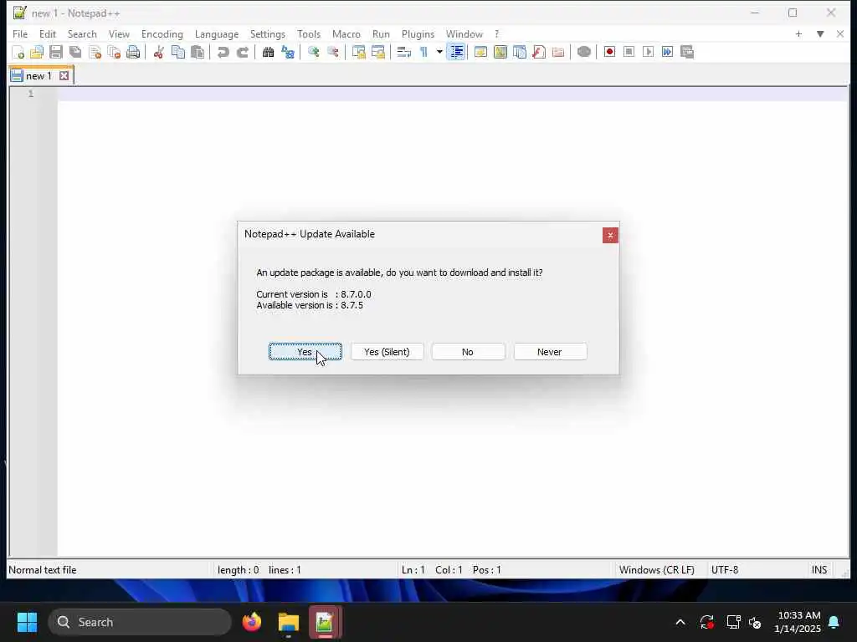Toggle the Document List panel icon
The image size is (857, 642).
(x=520, y=52)
